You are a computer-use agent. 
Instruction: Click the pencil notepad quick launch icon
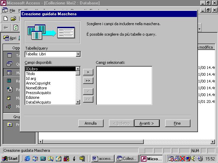(x=58, y=159)
